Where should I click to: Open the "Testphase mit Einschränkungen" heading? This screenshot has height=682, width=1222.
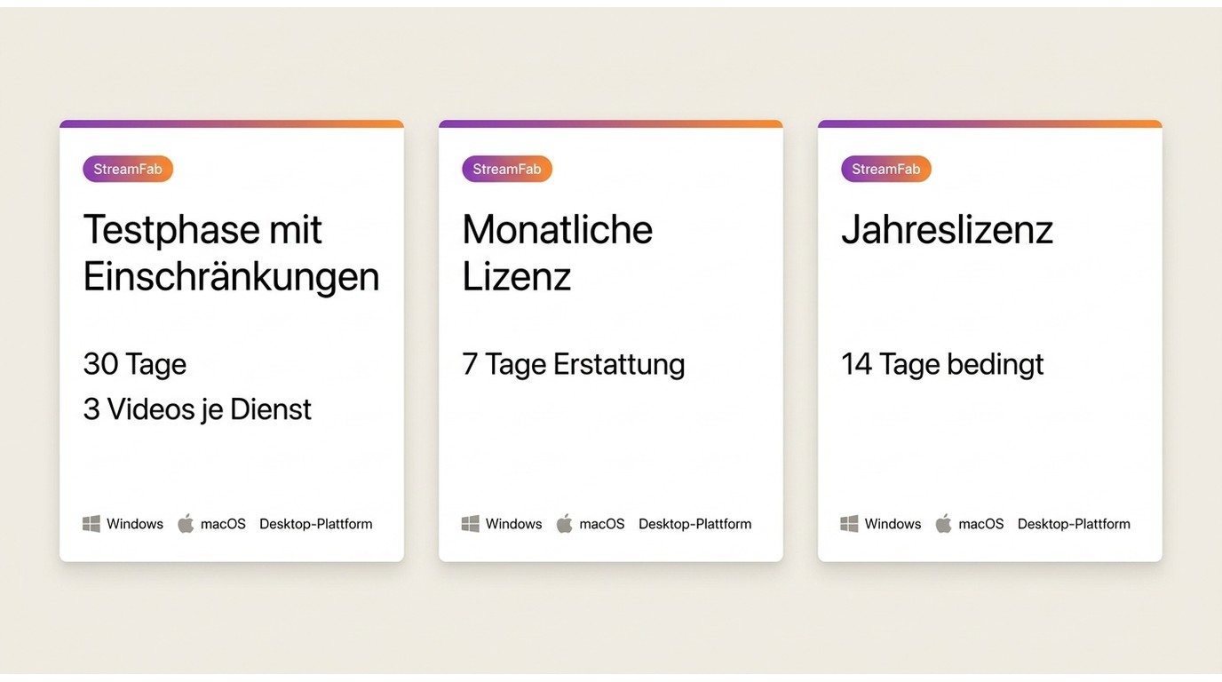click(x=231, y=253)
